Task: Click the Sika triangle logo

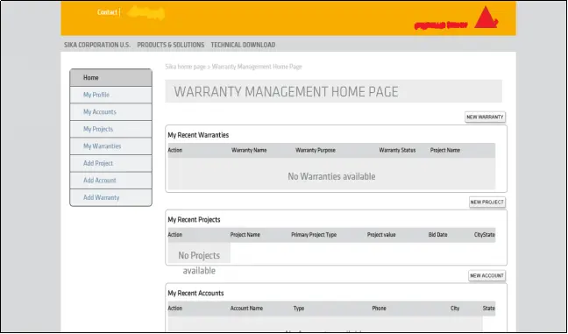Action: 486,17
